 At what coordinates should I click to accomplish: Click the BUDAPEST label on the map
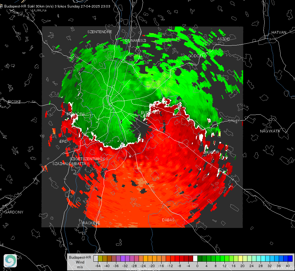coord(151,112)
